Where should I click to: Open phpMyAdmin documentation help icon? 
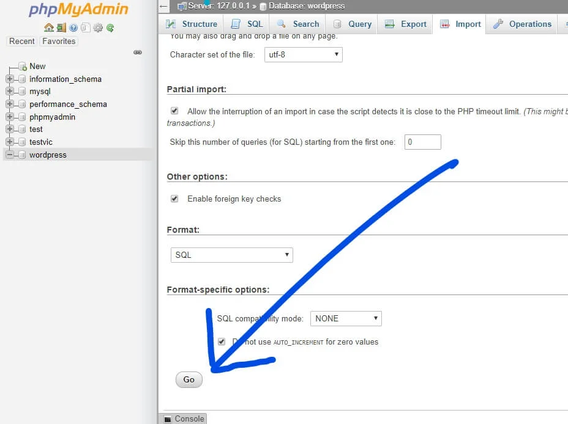pyautogui.click(x=73, y=27)
